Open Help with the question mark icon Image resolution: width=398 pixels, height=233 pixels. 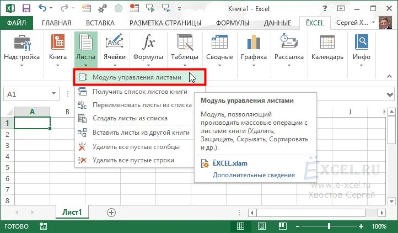coord(325,8)
